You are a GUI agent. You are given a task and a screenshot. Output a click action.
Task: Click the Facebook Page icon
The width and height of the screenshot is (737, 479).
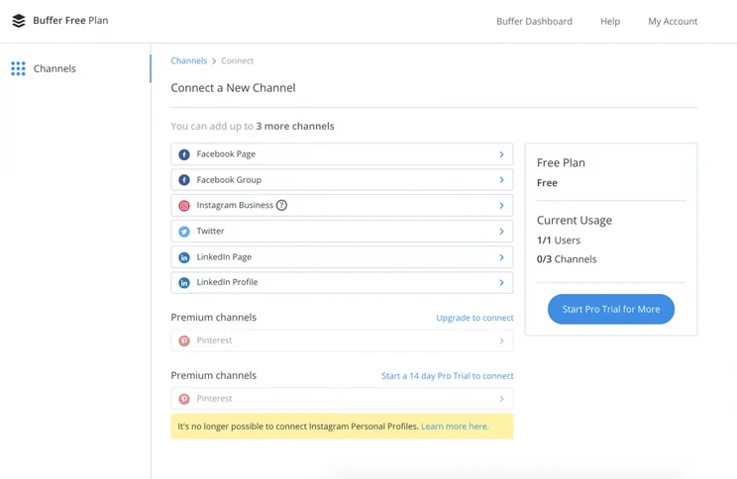tap(184, 154)
